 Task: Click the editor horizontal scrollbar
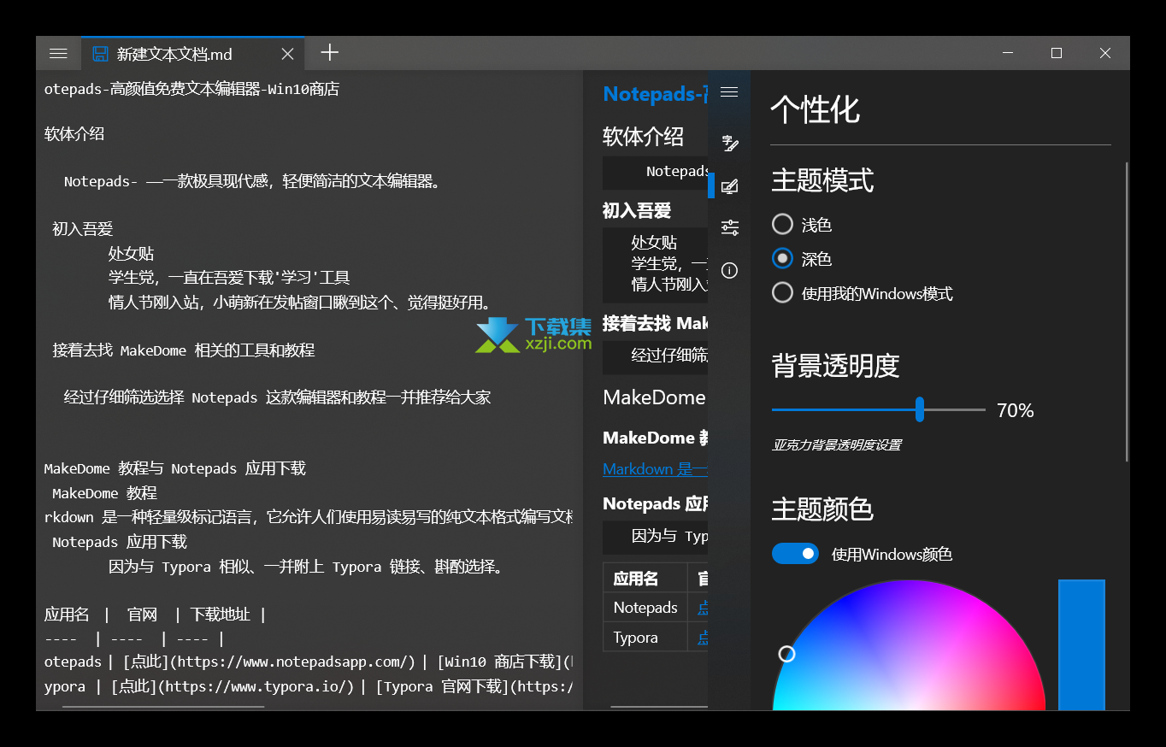point(163,707)
